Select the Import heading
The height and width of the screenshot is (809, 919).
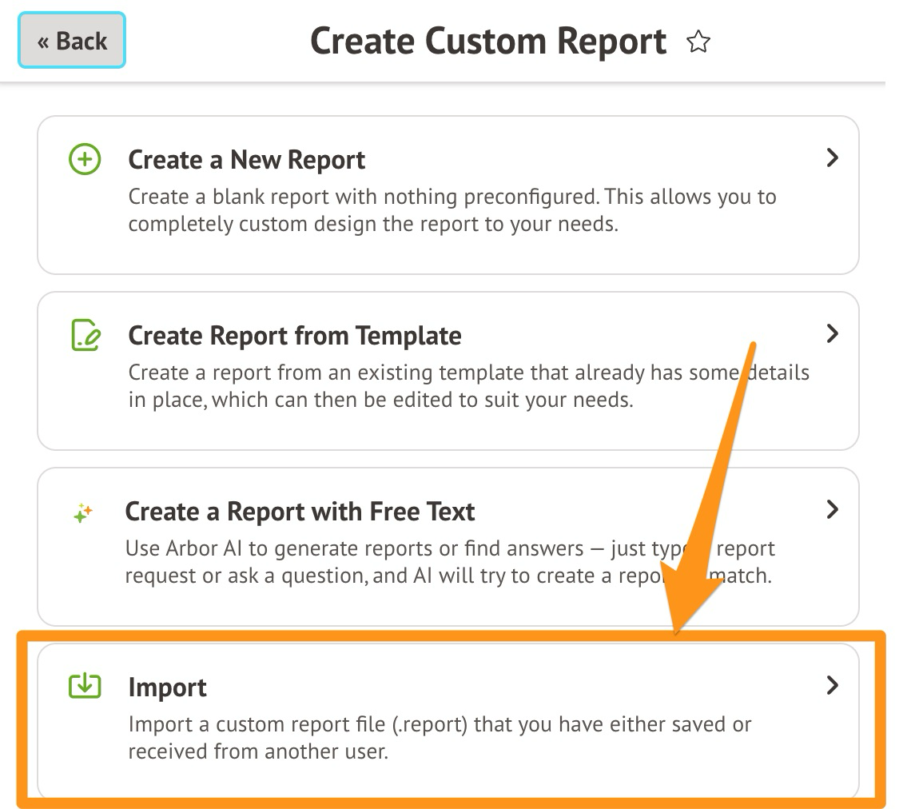[x=167, y=687]
